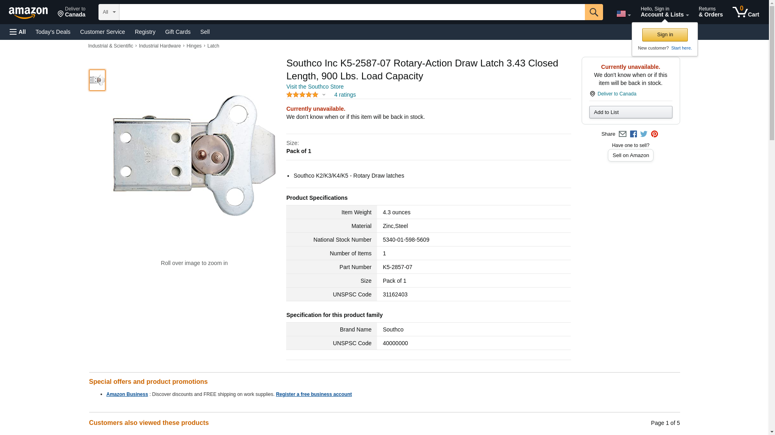Open the Industrial Hardware breadcrumb link
Viewport: 775px width, 435px height.
pyautogui.click(x=160, y=46)
